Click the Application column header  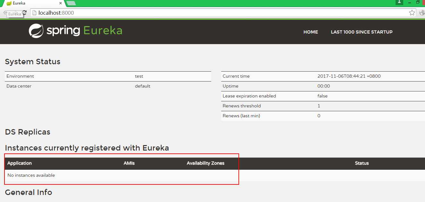pyautogui.click(x=20, y=163)
